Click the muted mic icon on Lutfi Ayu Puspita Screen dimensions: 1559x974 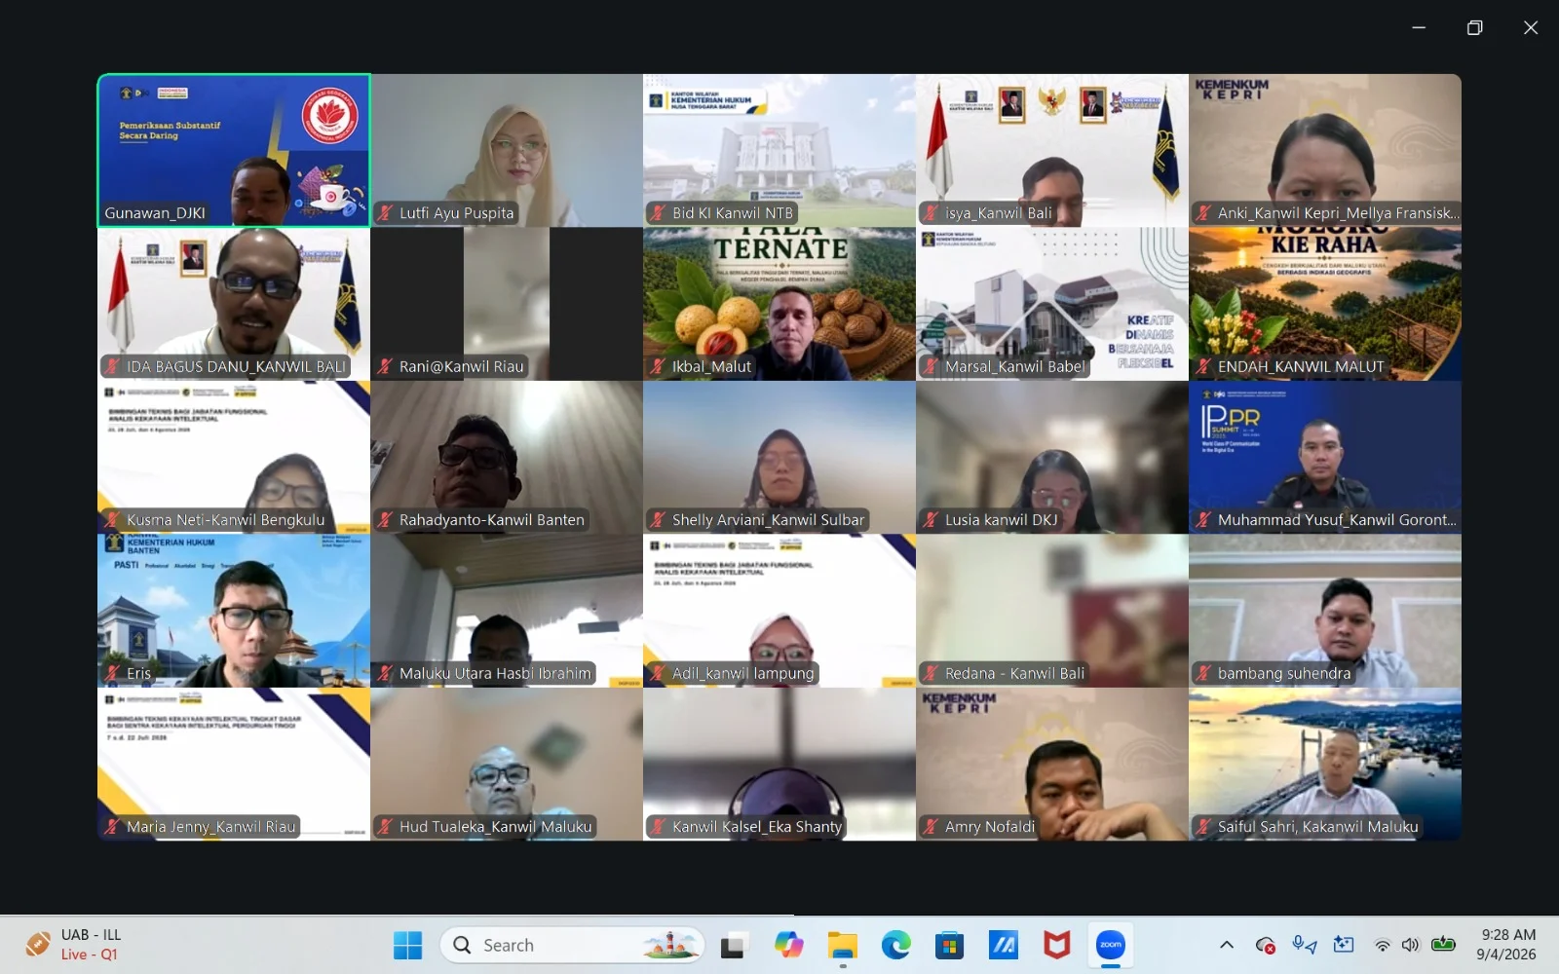point(386,213)
